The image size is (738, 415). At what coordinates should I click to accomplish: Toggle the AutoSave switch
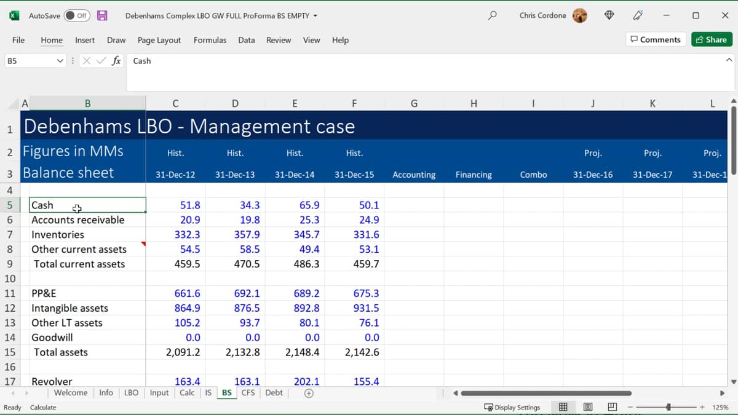point(76,15)
